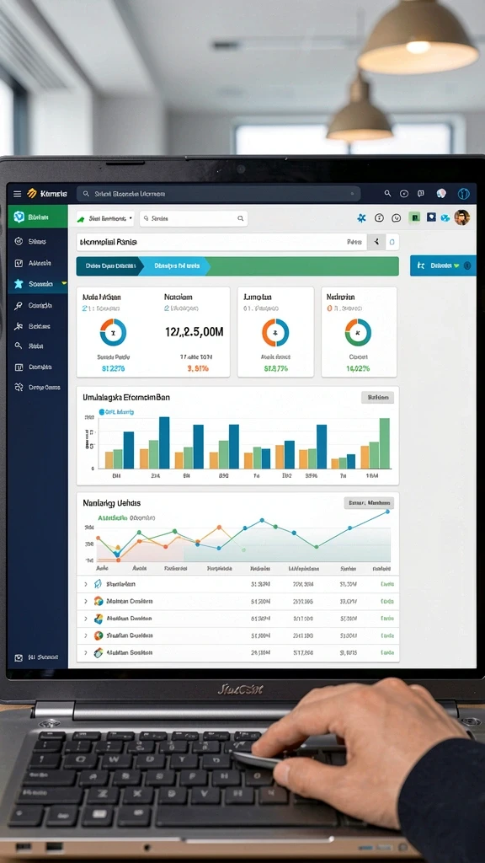This screenshot has height=863, width=485.
Task: Click the blue gear-like icon in the toolbar
Action: tap(361, 218)
